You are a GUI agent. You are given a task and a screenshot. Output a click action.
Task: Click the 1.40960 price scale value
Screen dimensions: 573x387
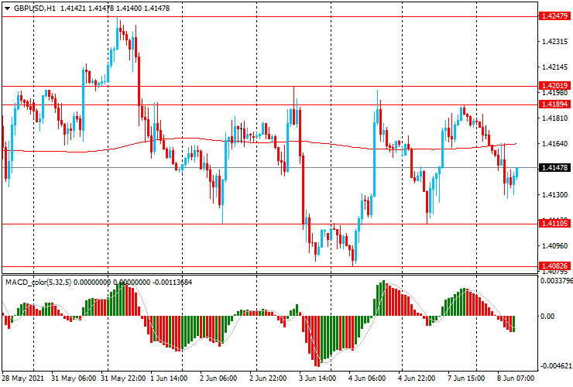click(555, 246)
